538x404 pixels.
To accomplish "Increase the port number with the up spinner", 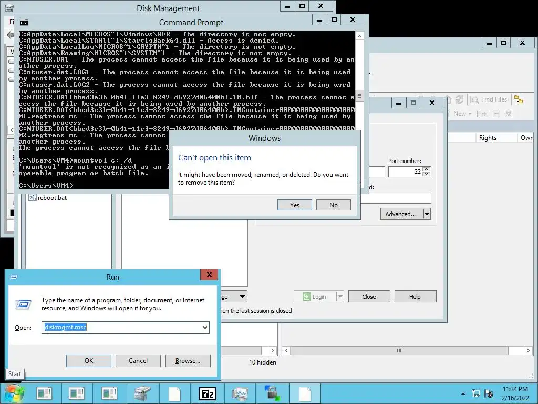I will [x=427, y=169].
